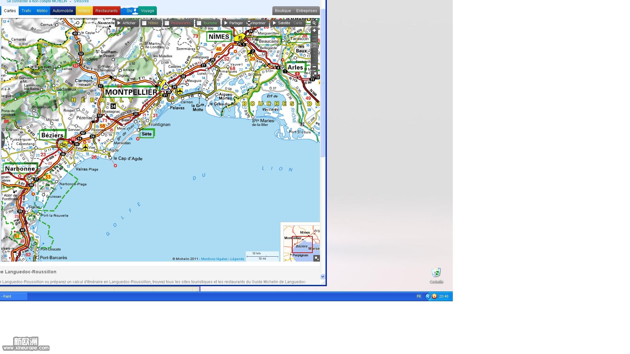
Task: Click the map search magnifier icon
Action: pyautogui.click(x=314, y=23)
